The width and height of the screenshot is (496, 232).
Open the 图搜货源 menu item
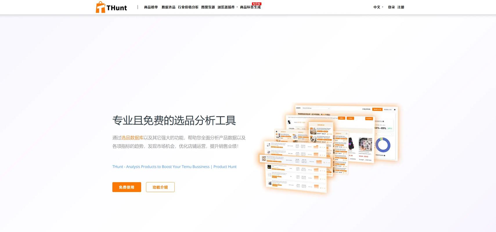(x=208, y=7)
